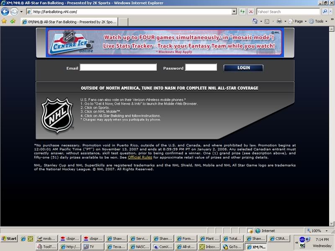Click the RSS feeds icon
The image size is (335, 251).
click(267, 21)
